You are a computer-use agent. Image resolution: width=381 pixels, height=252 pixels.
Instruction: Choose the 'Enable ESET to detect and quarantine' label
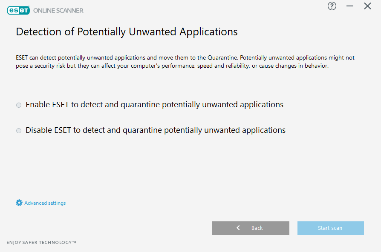pos(155,105)
